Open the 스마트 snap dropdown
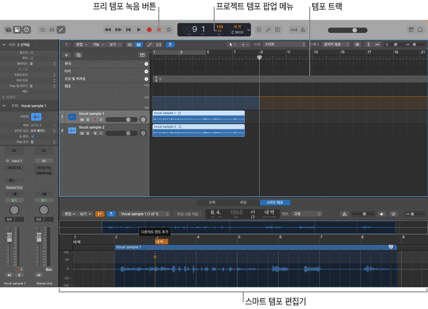The height and width of the screenshot is (309, 428). [x=285, y=44]
